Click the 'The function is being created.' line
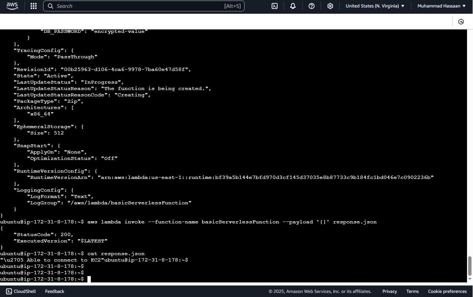Screen dimensions: 473x297 coord(112,89)
